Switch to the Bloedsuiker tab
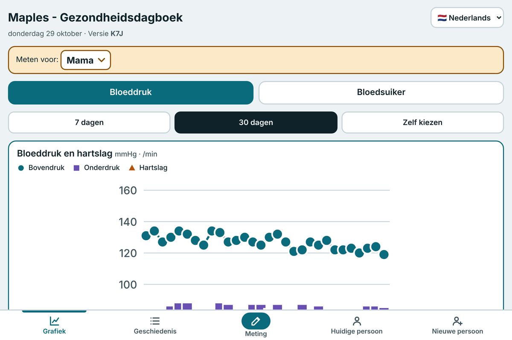This screenshot has height=340, width=512. coord(381,93)
